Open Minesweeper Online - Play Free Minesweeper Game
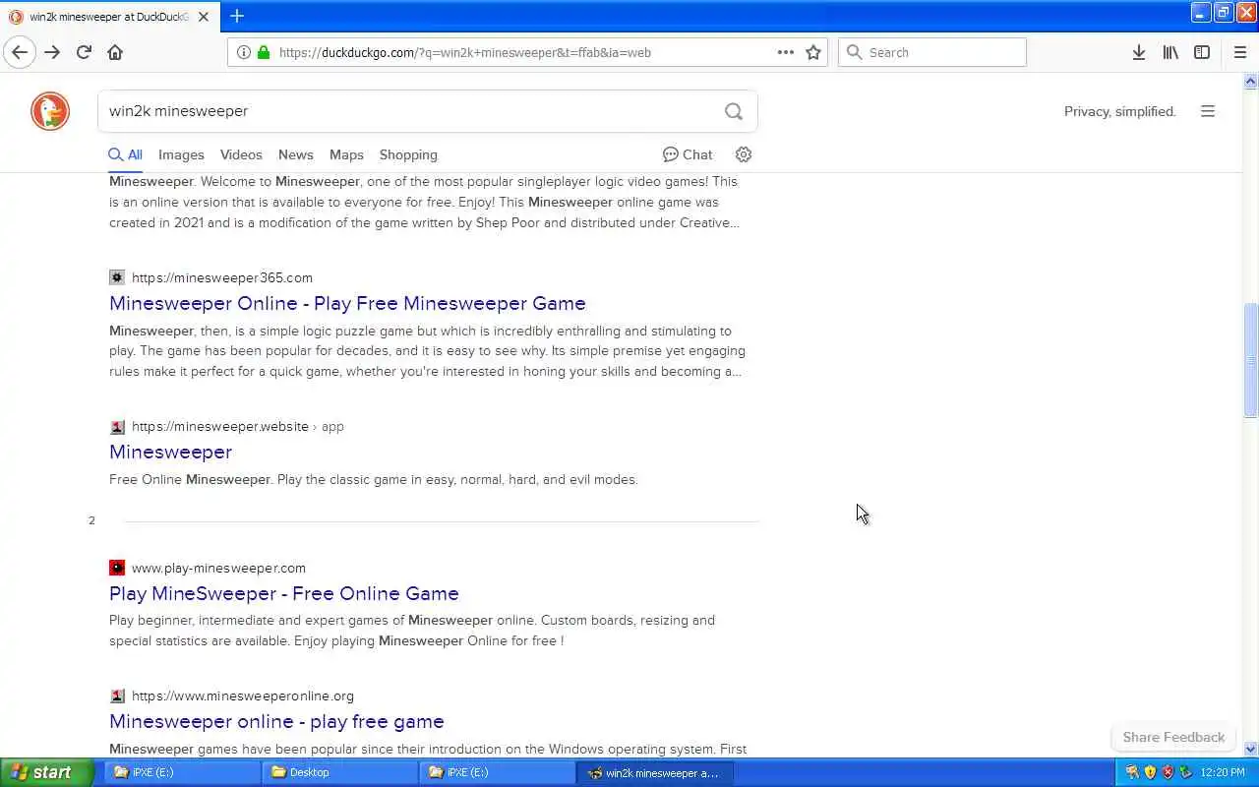Viewport: 1259px width, 787px height. pos(347,303)
